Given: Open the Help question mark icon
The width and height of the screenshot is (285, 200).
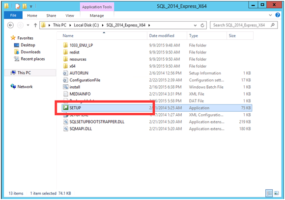Looking at the screenshot, I should pos(278,15).
